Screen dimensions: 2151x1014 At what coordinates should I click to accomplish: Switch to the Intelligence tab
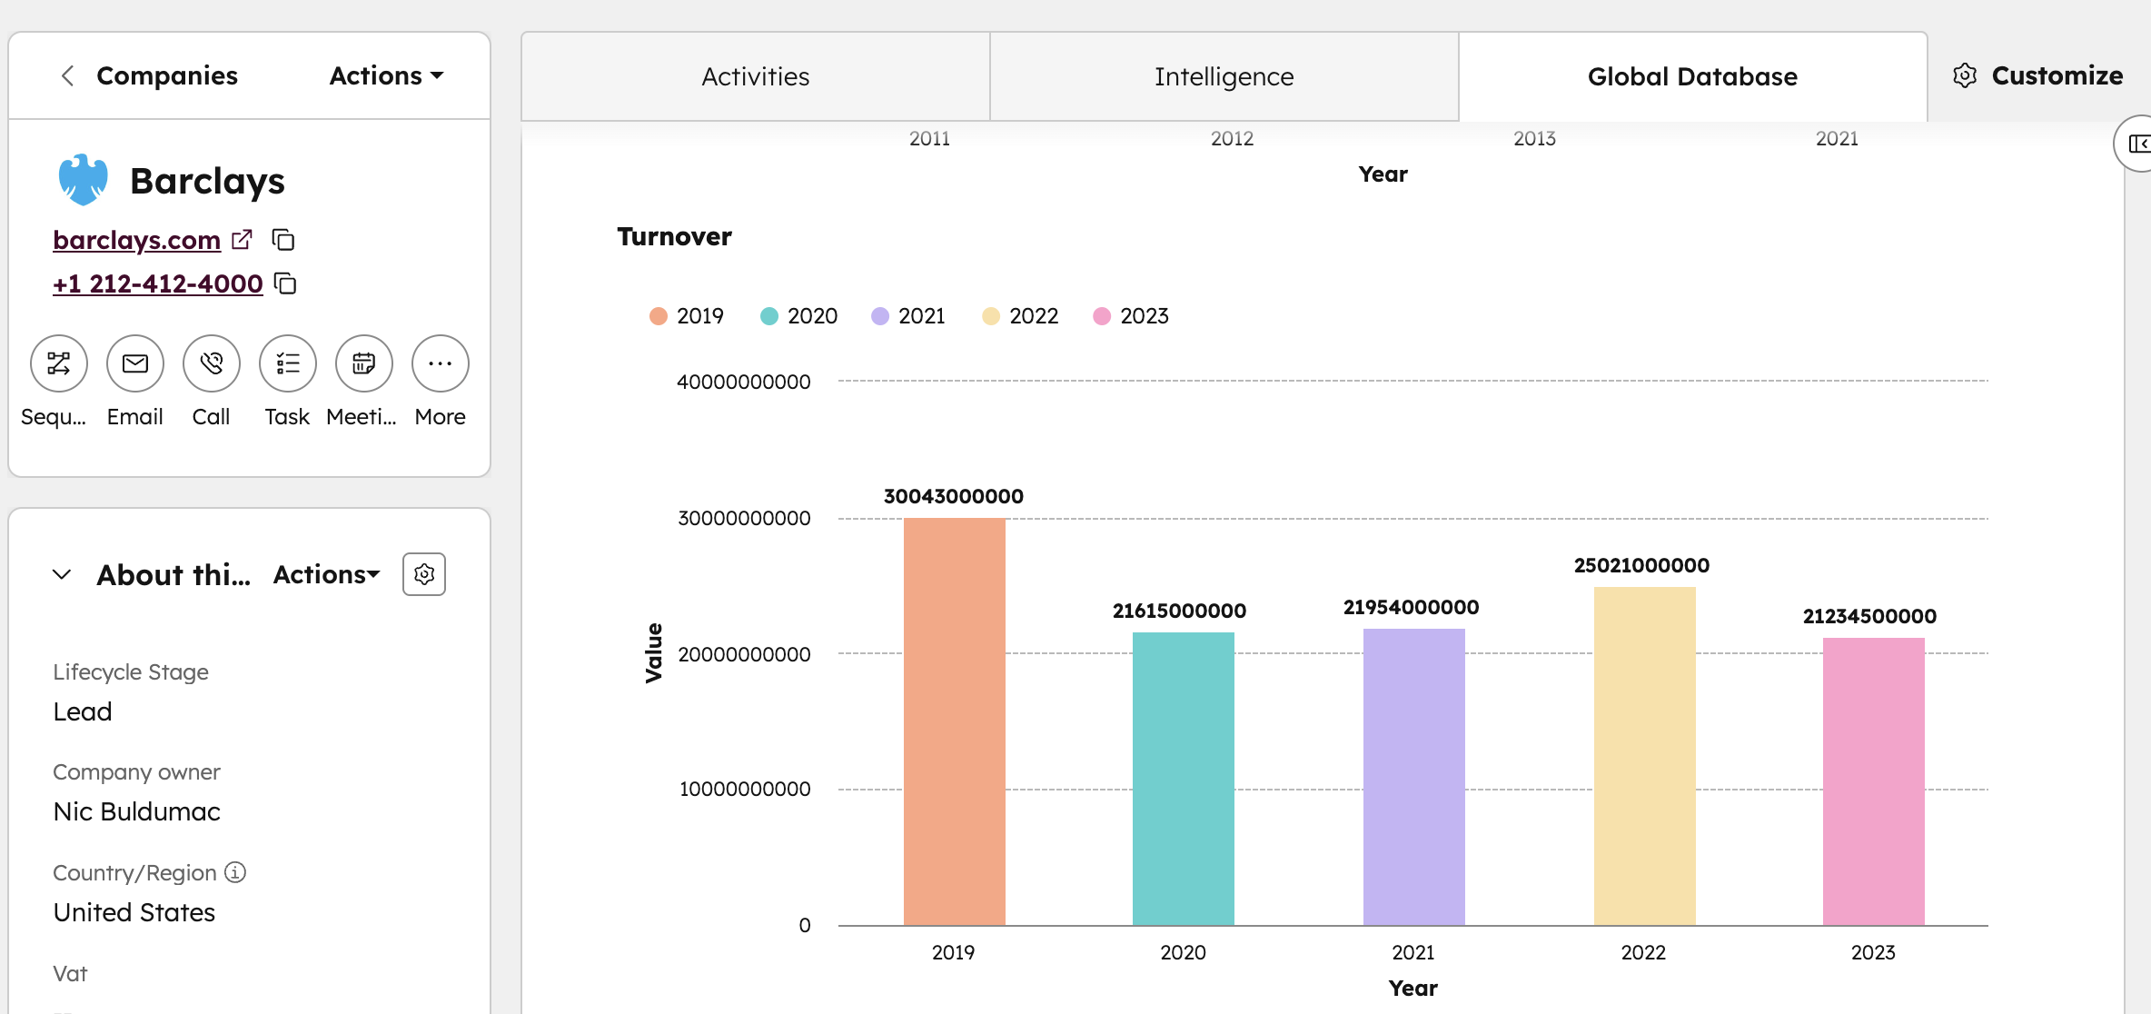(1224, 76)
